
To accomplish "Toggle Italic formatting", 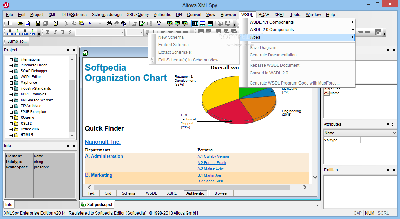I will [x=55, y=32].
